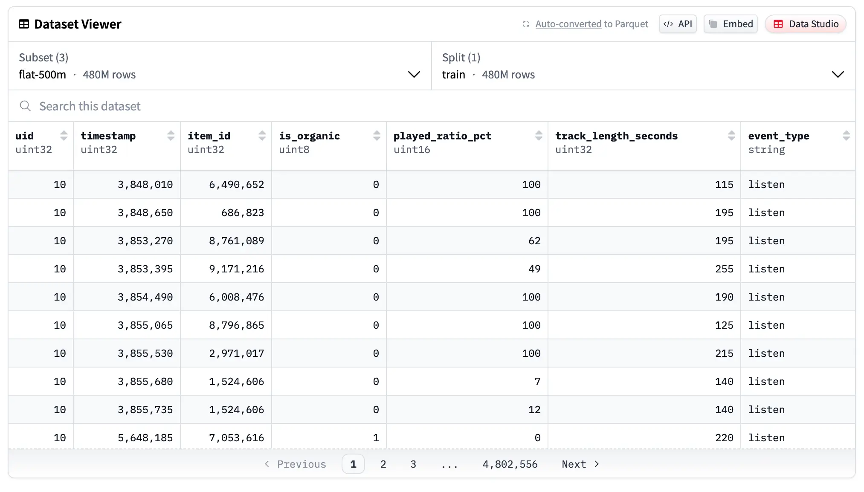Click played_ratio_pct sort arrows

click(x=539, y=136)
